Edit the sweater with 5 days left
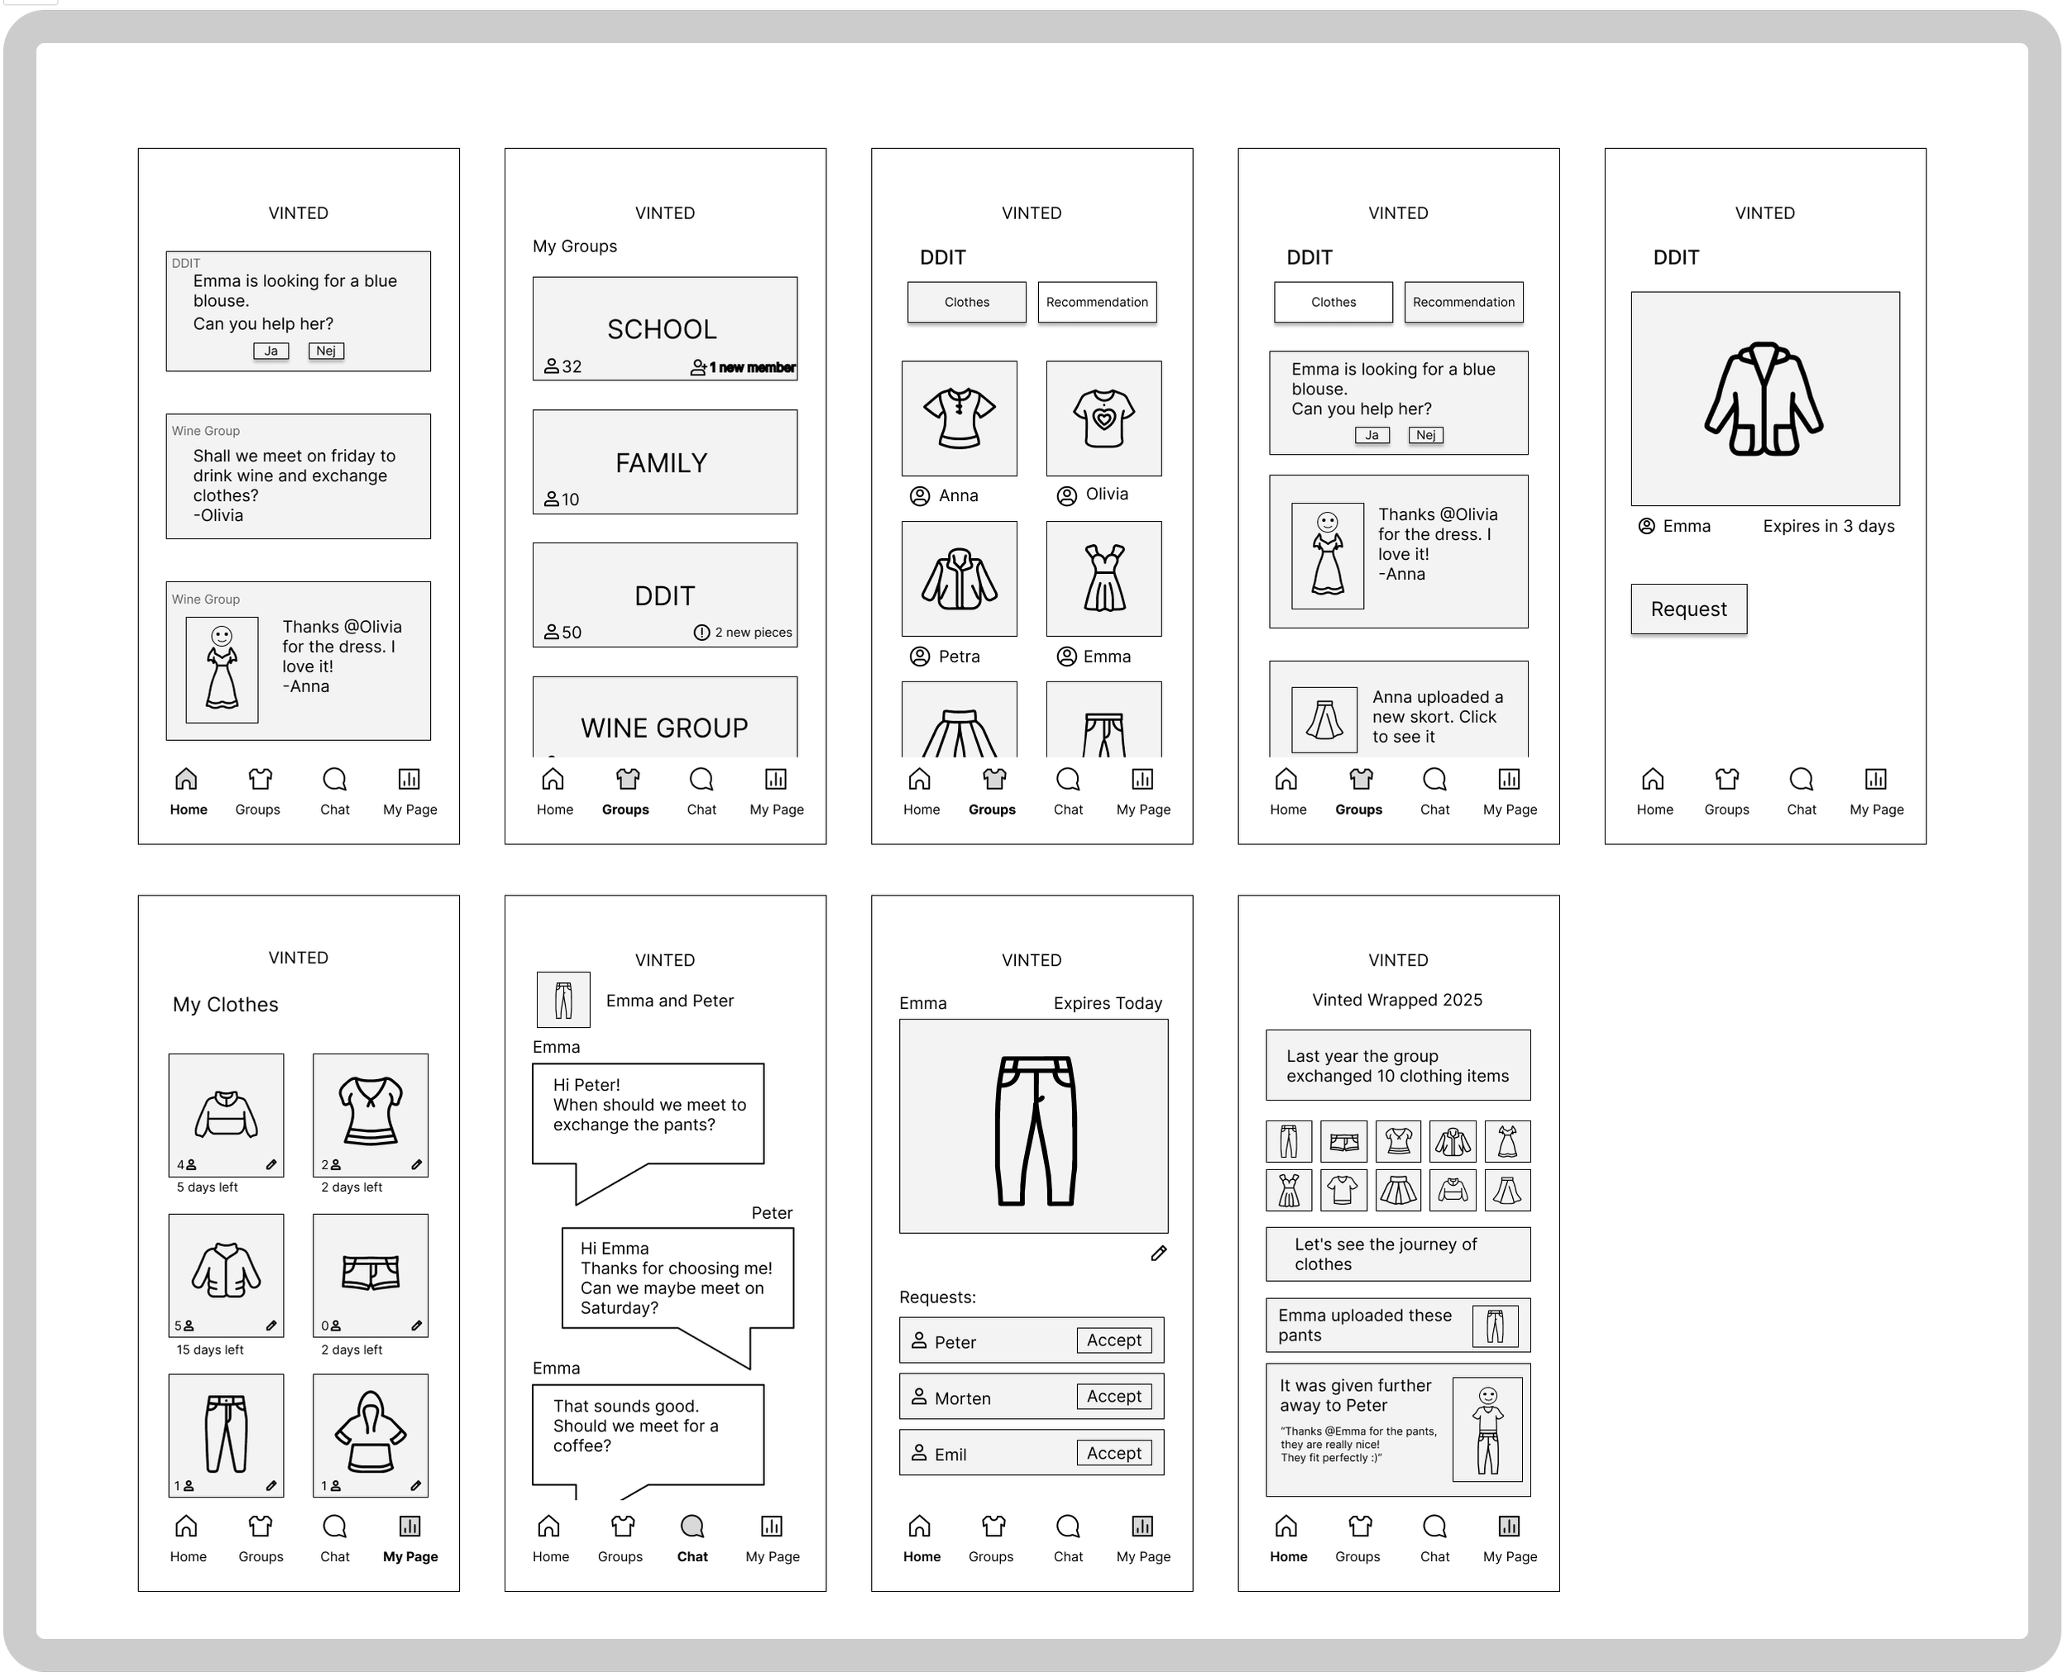The height and width of the screenshot is (1677, 2068). point(271,1165)
